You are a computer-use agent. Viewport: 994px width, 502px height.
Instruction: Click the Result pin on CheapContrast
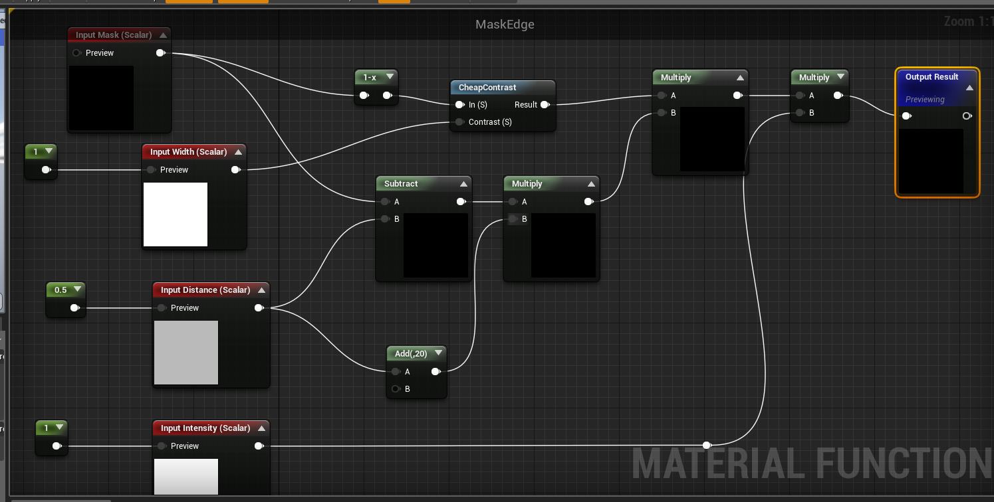coord(545,104)
